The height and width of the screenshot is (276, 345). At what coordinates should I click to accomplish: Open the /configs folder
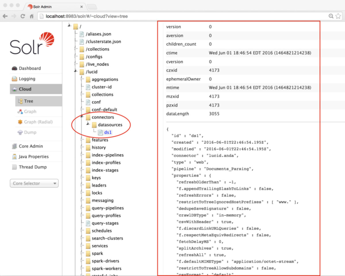click(x=94, y=57)
